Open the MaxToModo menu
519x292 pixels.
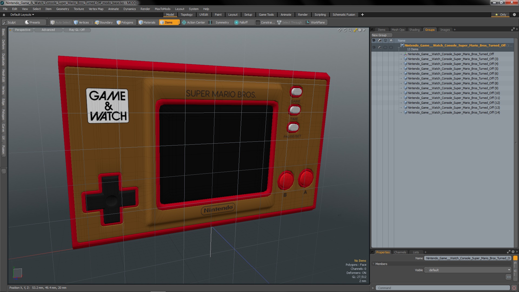[x=162, y=9]
